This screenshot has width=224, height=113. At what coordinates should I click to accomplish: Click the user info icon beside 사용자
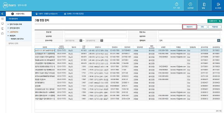37,14
